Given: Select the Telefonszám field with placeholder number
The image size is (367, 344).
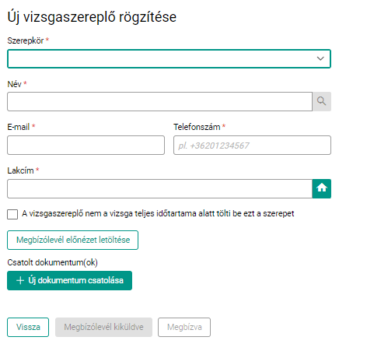Looking at the screenshot, I should pos(252,145).
